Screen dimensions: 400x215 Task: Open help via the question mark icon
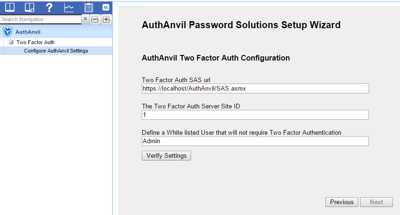point(49,8)
